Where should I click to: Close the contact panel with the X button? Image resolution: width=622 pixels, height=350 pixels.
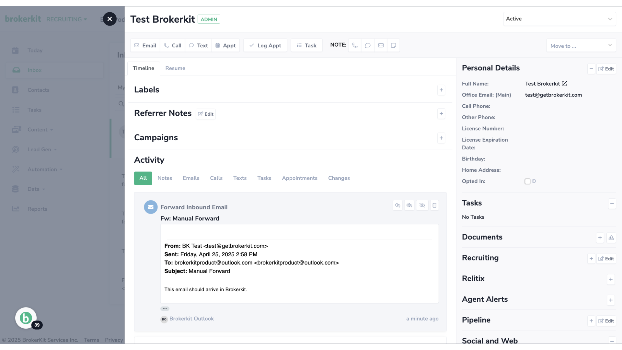point(110,19)
